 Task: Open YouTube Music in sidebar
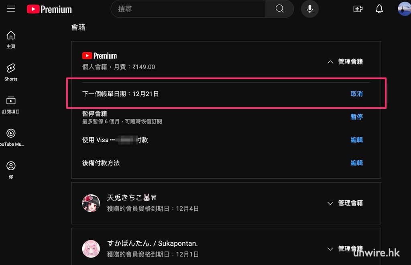pyautogui.click(x=11, y=137)
